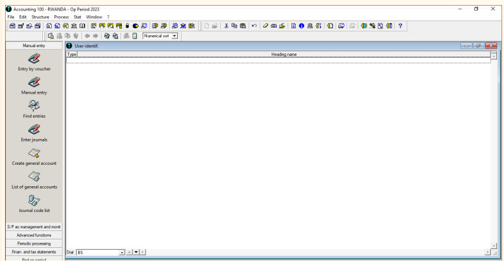Open the File menu
The width and height of the screenshot is (504, 261).
tap(11, 17)
